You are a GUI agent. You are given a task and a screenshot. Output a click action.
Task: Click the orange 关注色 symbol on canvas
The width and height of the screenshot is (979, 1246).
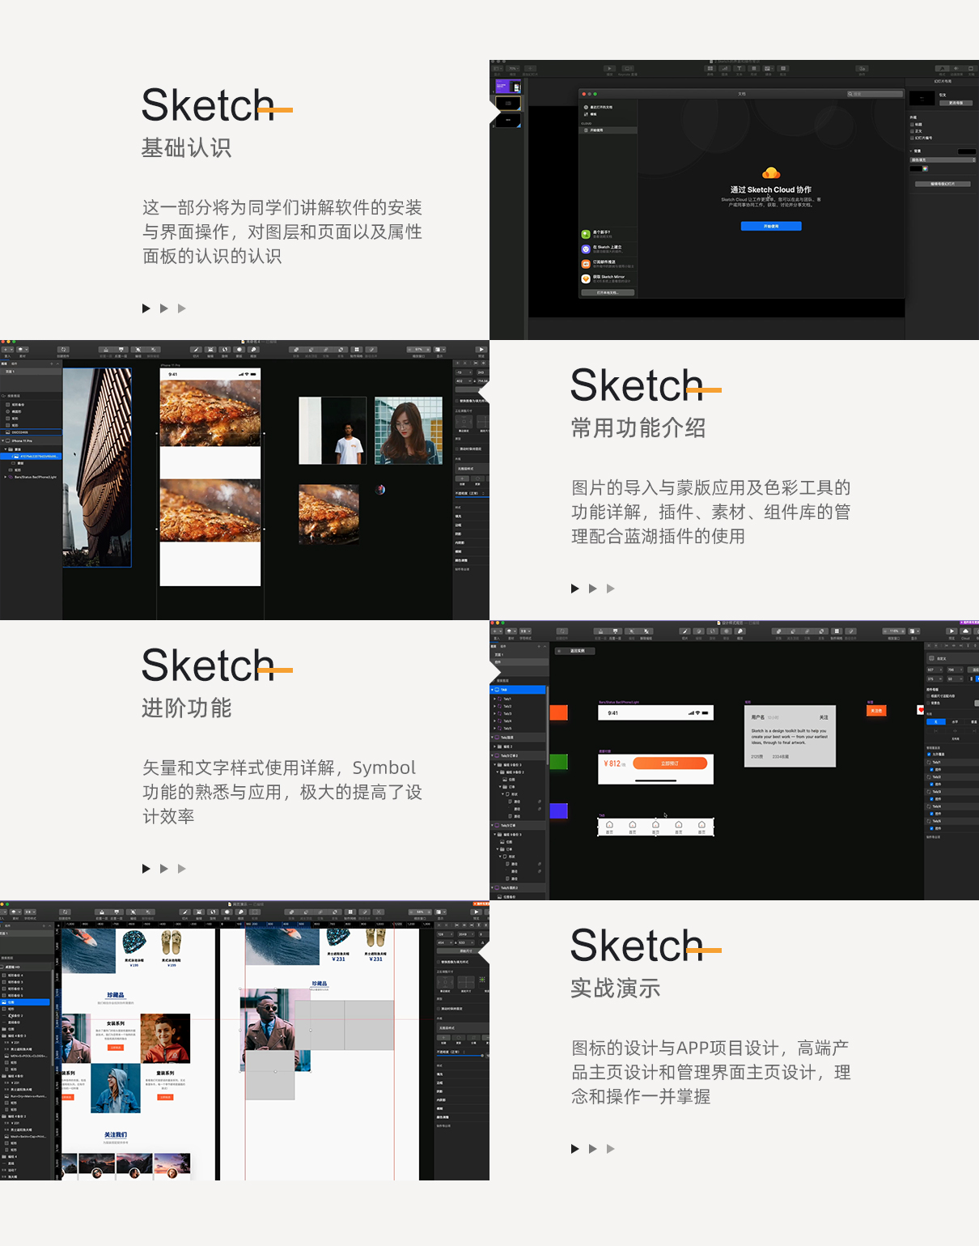pos(876,711)
